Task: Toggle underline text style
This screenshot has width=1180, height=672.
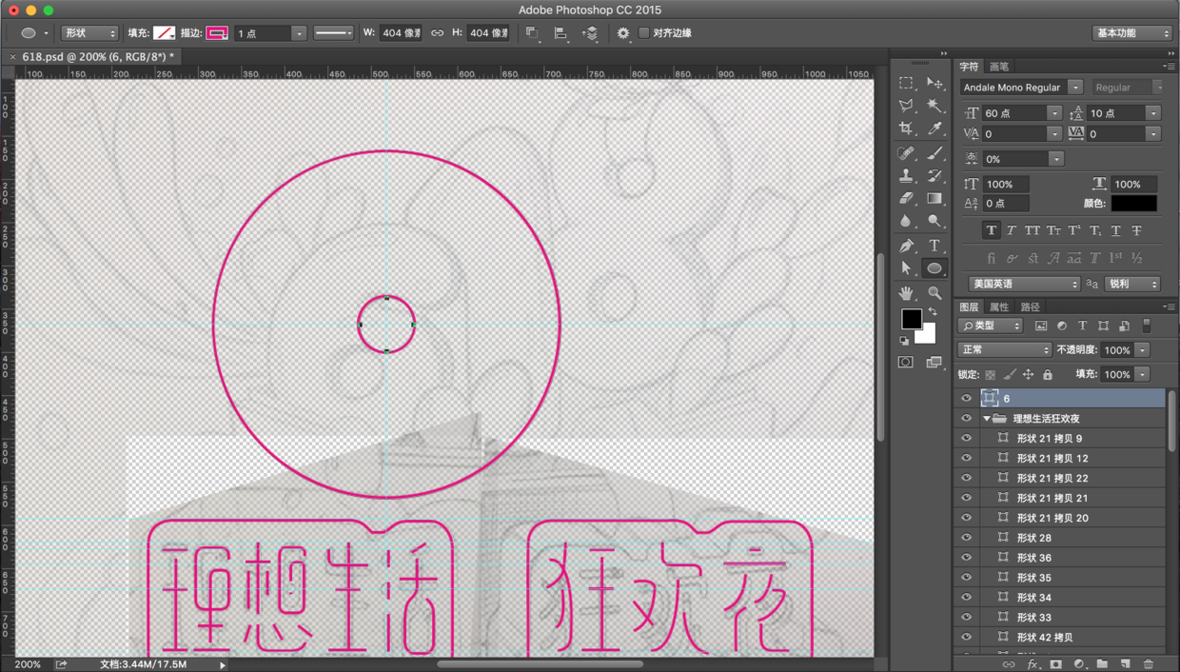Action: coord(1115,230)
